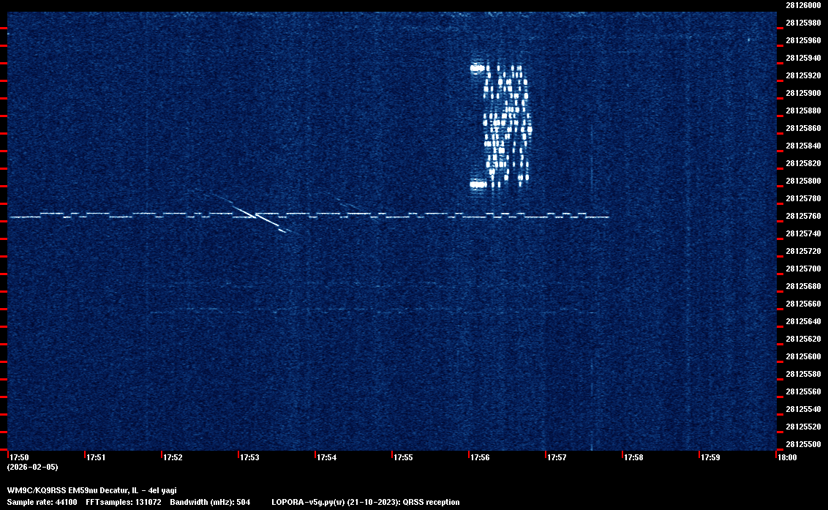Click the LOPORA-v5g.py QRSS reception text
The image size is (828, 510).
click(365, 502)
